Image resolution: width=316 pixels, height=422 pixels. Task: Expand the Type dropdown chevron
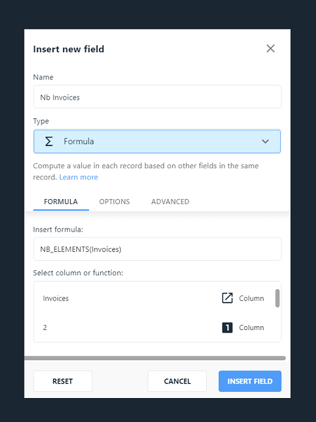(x=266, y=141)
